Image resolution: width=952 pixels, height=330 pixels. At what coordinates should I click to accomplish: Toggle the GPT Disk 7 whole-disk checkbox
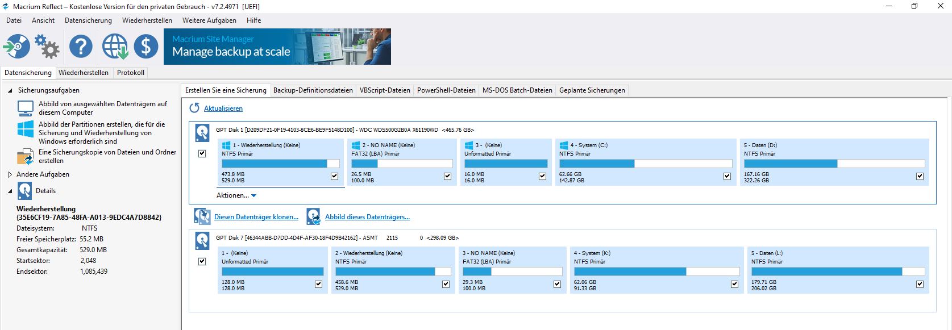coord(202,261)
